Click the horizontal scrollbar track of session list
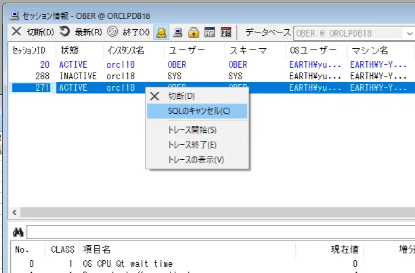 [217, 212]
